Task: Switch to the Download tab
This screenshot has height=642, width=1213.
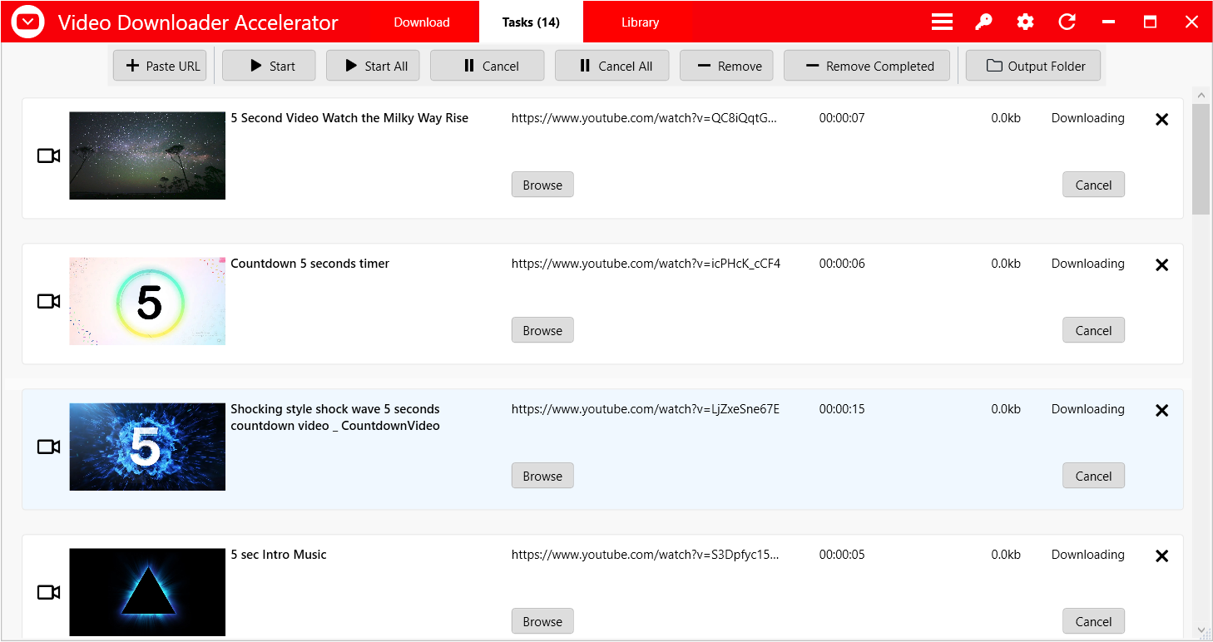Action: point(421,22)
